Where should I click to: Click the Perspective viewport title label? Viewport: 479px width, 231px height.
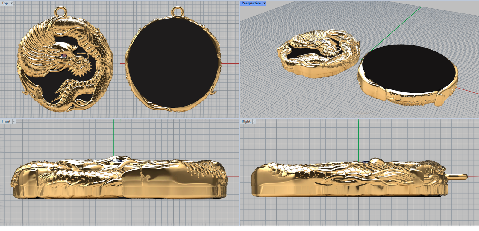click(x=251, y=3)
